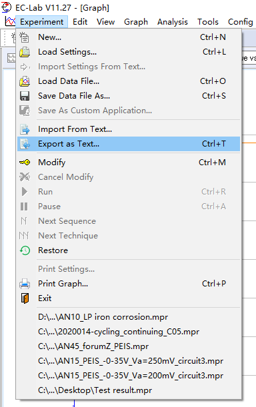Click the Exit door icon
The width and height of the screenshot is (256, 407).
[x=25, y=298]
